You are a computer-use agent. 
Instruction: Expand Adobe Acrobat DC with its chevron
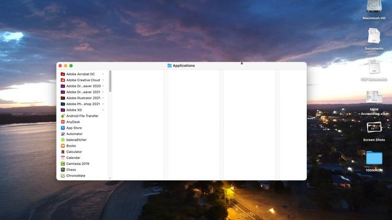(103, 74)
